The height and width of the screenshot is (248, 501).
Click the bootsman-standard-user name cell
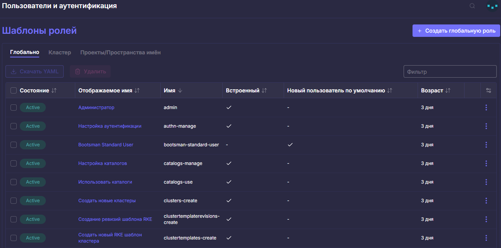click(x=191, y=145)
